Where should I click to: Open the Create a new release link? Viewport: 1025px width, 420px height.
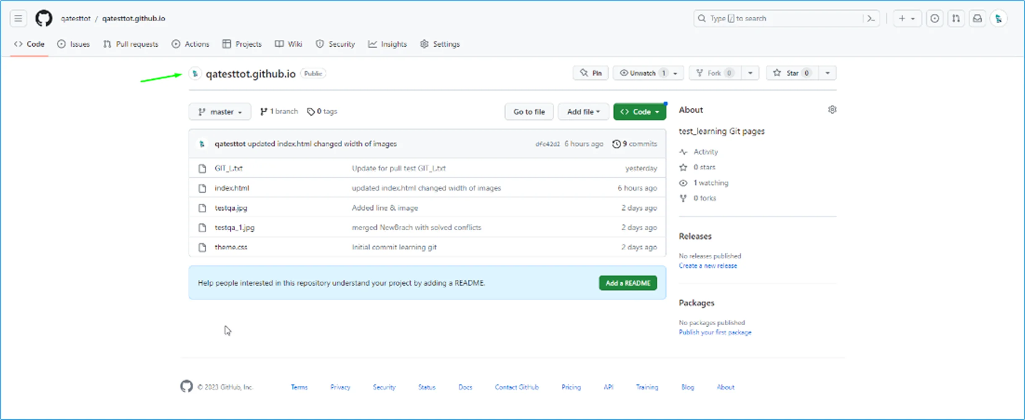[x=708, y=266]
